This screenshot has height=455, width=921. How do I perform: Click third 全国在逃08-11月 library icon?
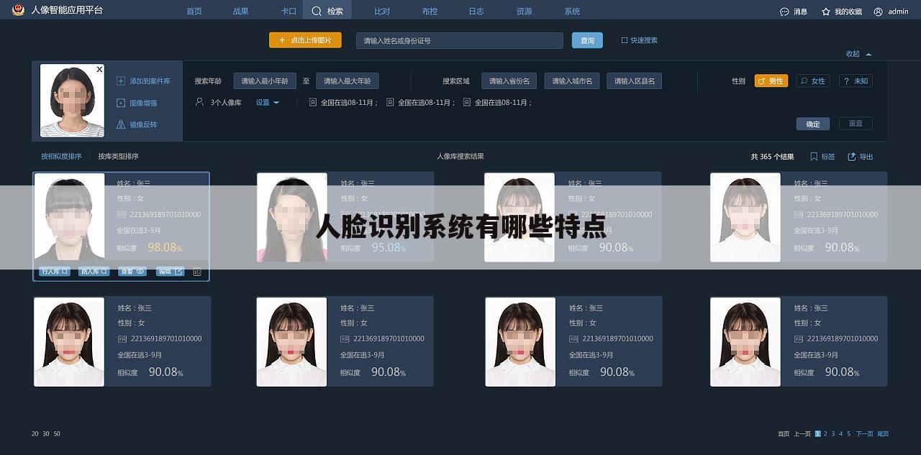[x=467, y=102]
